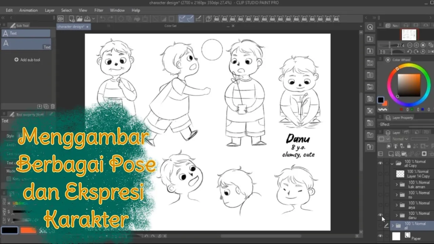Screen dimensions: 434x244
Task: Click the navigator zoom in button
Action: pyautogui.click(x=416, y=45)
